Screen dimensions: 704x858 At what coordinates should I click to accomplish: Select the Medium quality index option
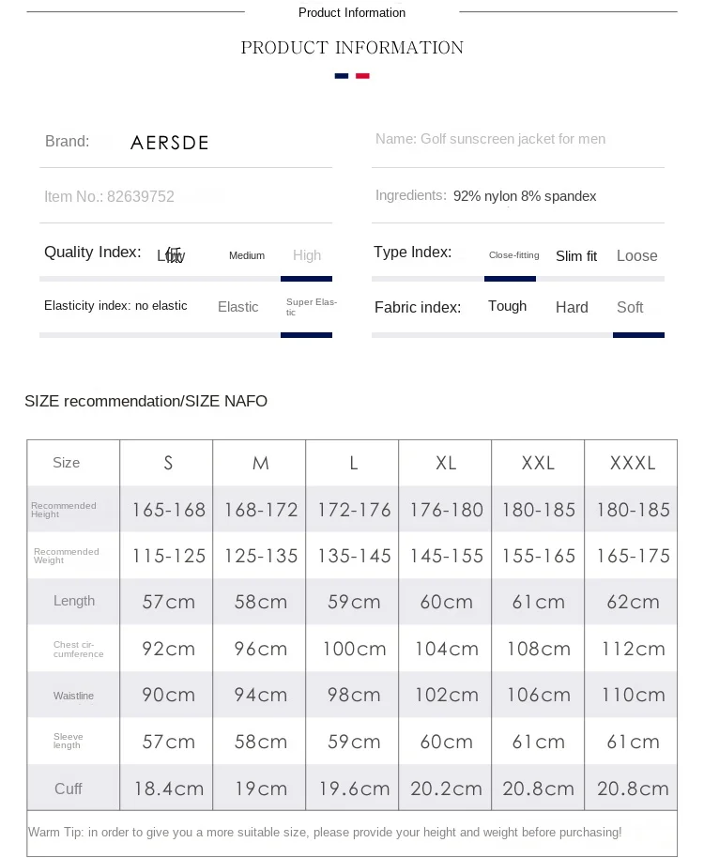point(247,255)
